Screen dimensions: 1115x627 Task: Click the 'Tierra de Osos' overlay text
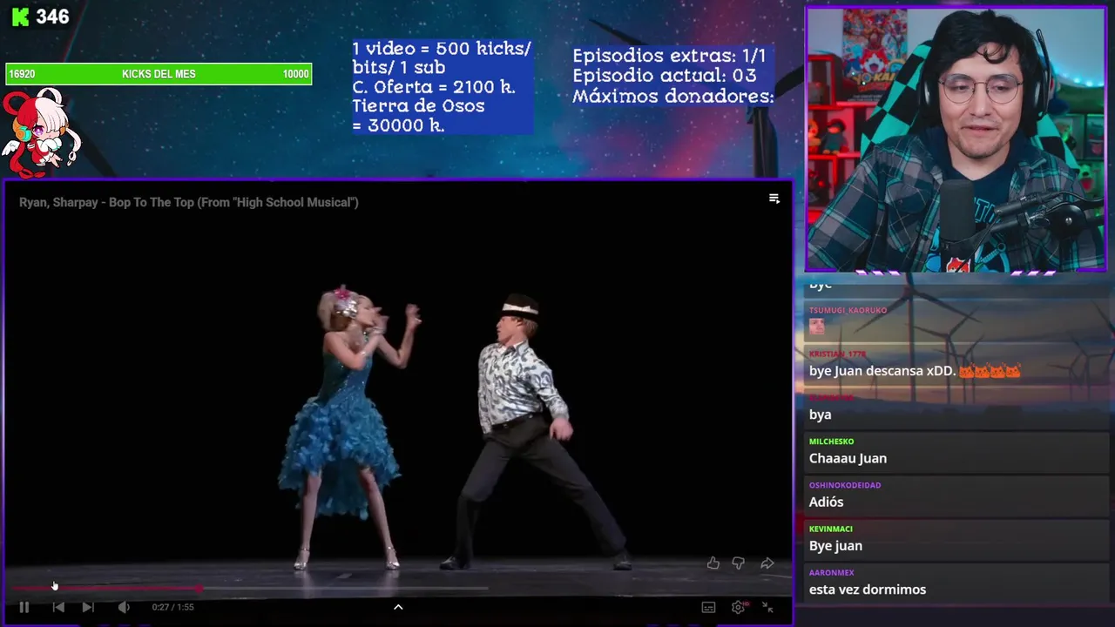pos(418,105)
